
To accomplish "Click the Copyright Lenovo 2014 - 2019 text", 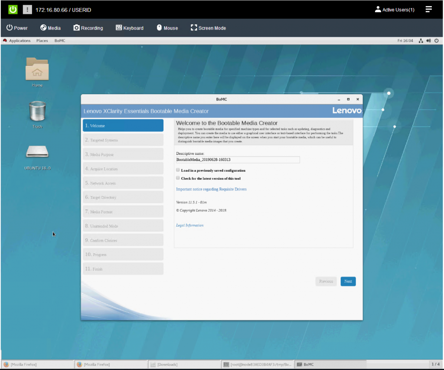I will pyautogui.click(x=201, y=210).
